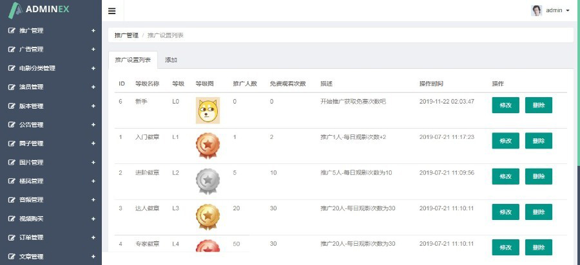580x265 pixels.
Task: Click the silver medal image for L2
Action: (x=208, y=181)
